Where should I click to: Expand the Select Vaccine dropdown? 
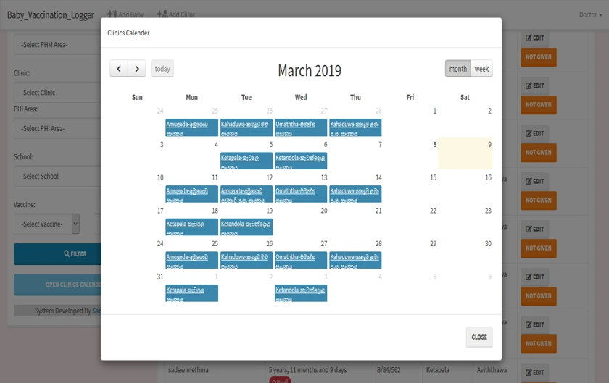tap(46, 224)
